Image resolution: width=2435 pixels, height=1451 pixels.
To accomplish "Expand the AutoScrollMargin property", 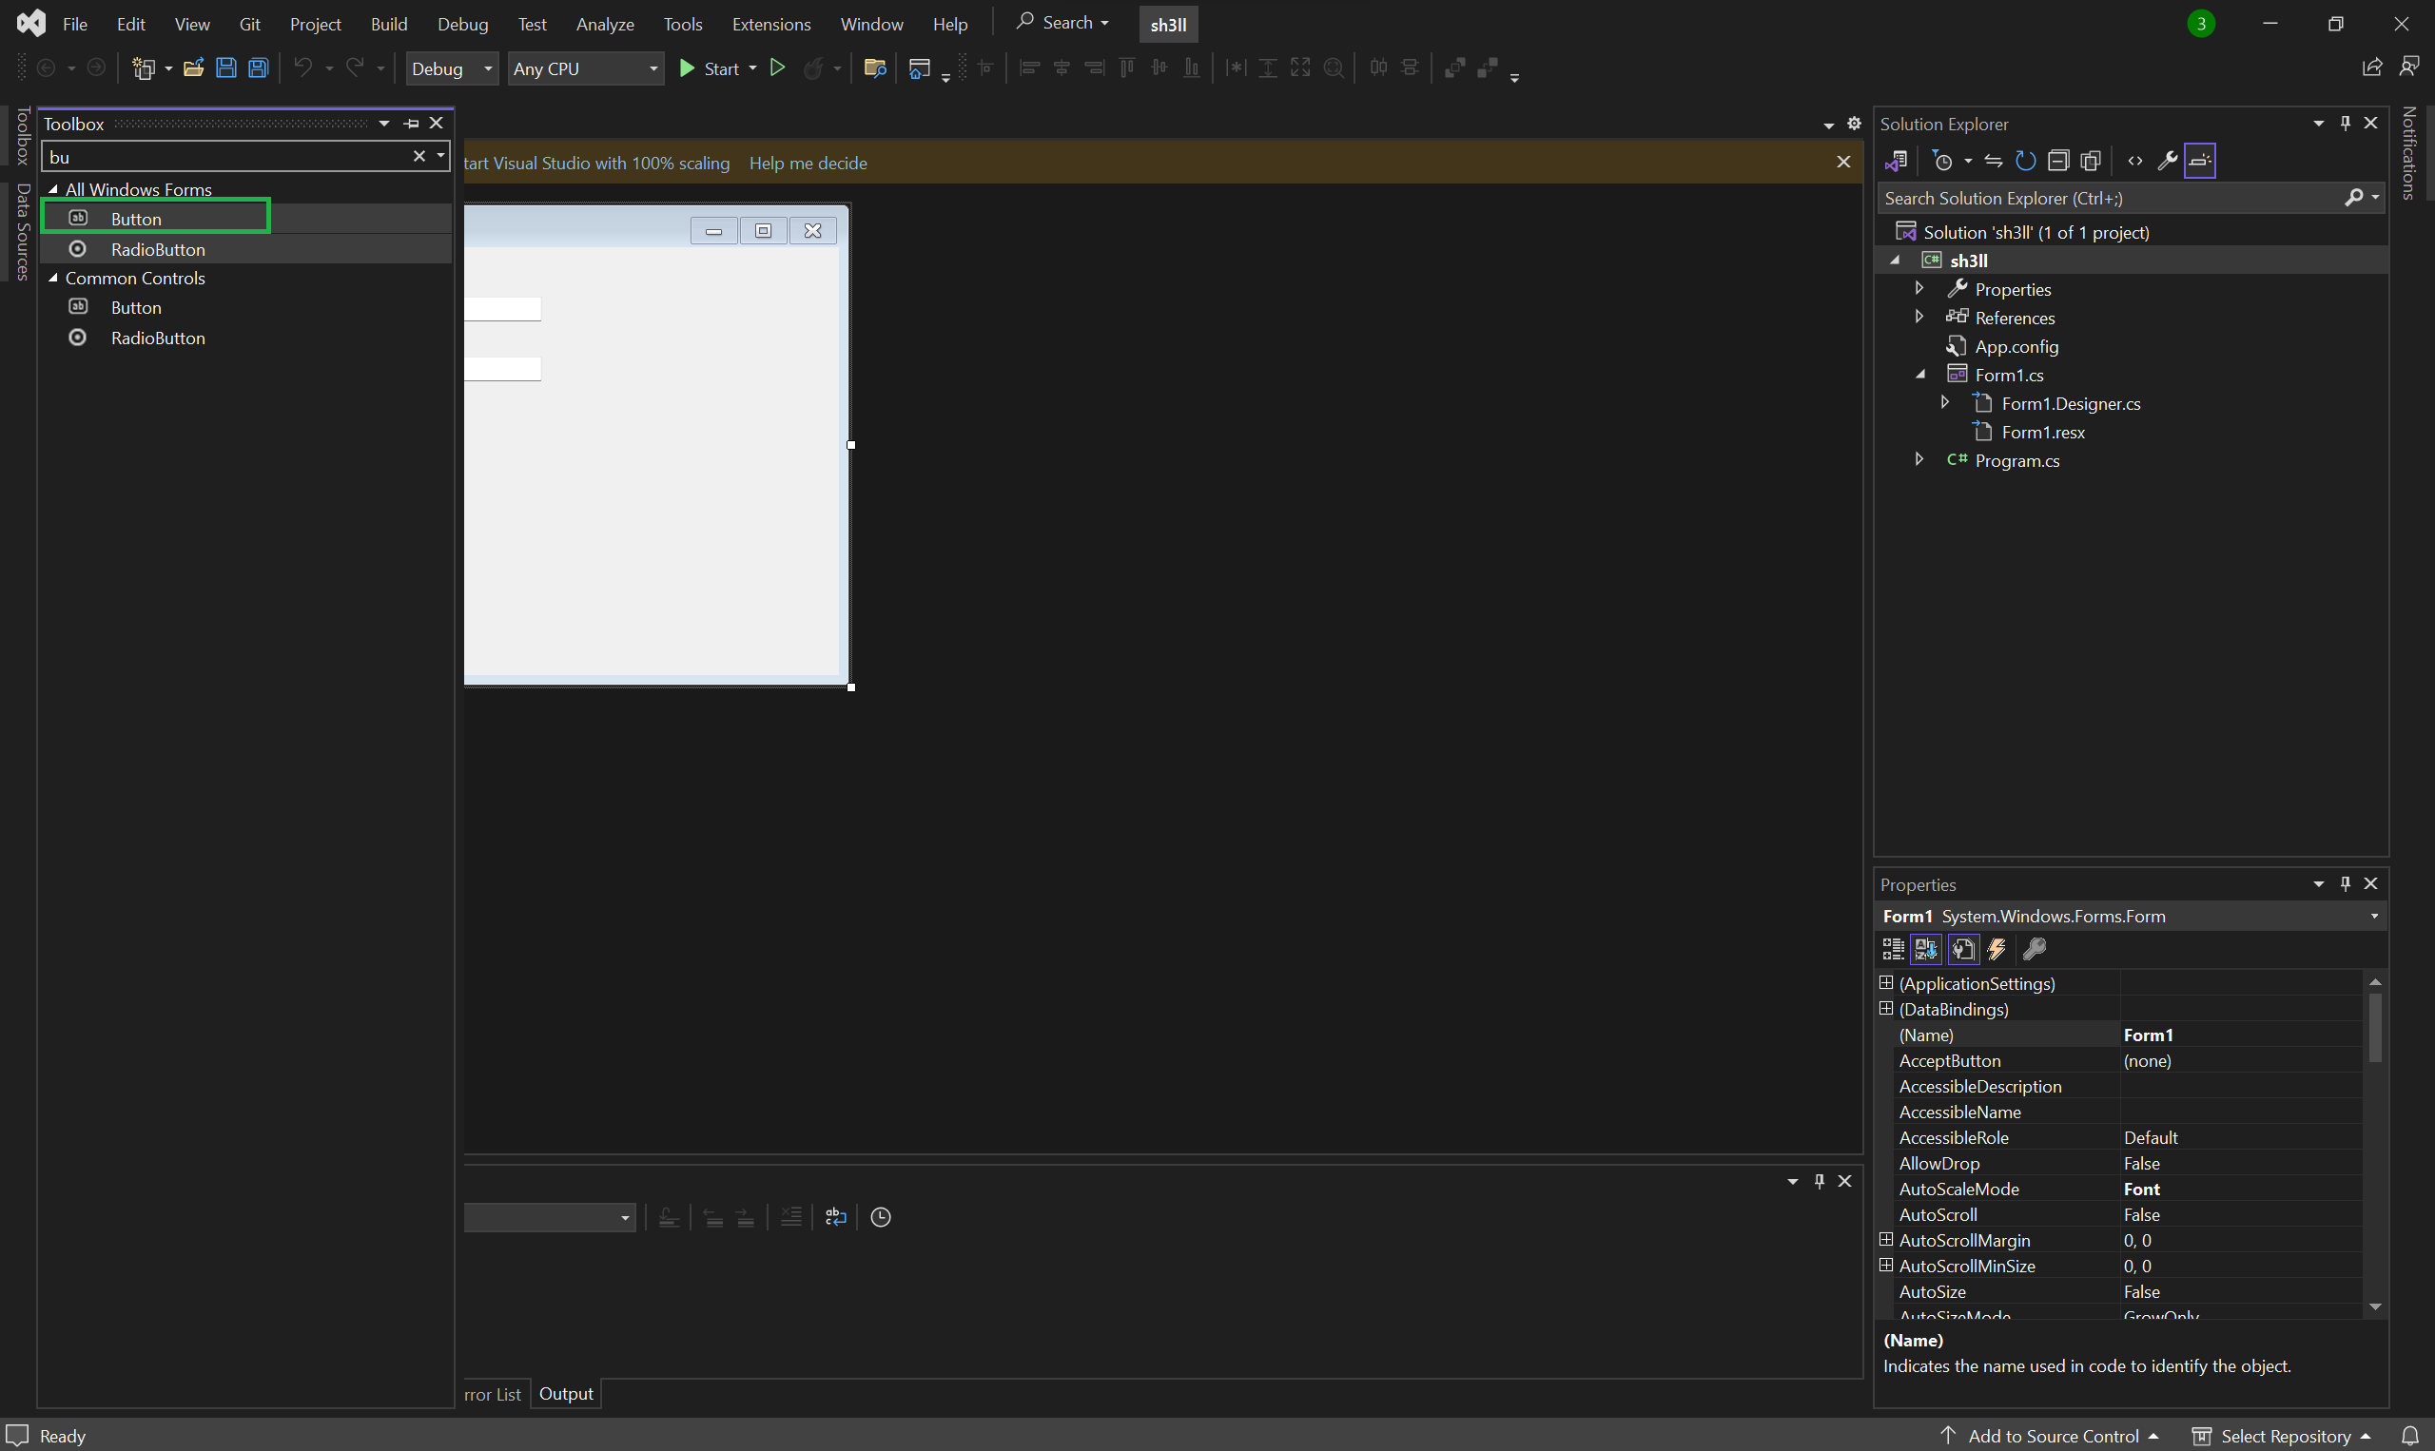I will tap(1886, 1240).
